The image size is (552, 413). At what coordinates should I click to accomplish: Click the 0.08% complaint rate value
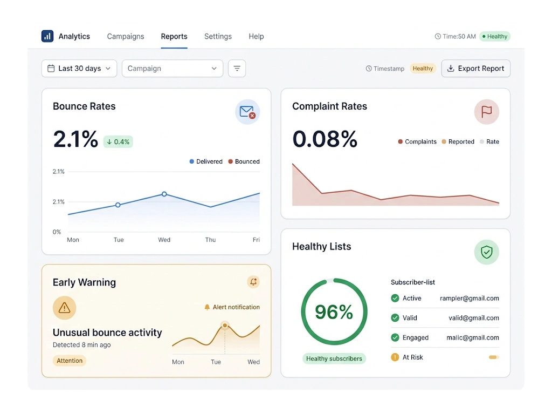pyautogui.click(x=325, y=139)
